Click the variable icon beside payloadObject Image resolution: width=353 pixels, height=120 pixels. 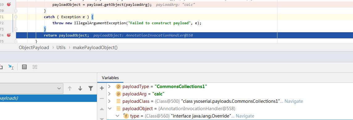point(118,109)
